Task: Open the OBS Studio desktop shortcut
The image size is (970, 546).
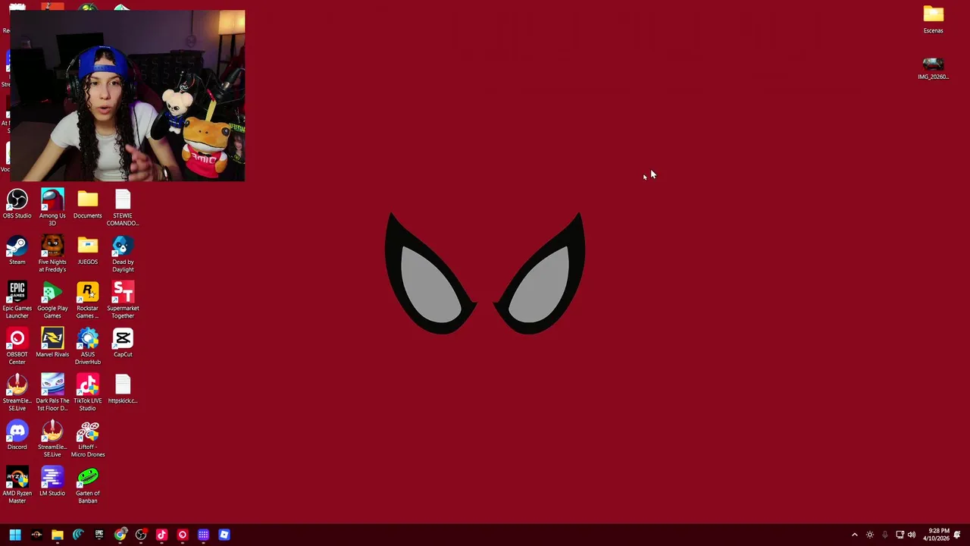Action: (17, 204)
